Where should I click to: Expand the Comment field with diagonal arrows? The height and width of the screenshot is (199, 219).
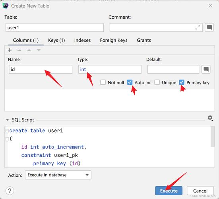198,27
